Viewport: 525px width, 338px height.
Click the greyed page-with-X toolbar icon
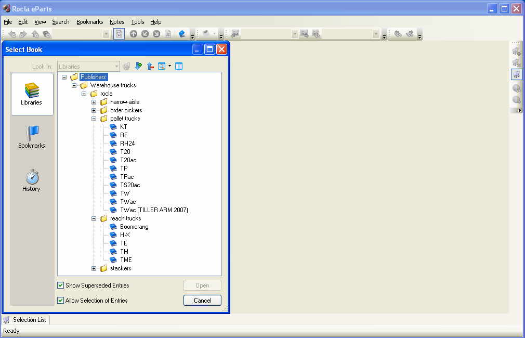tap(168, 34)
